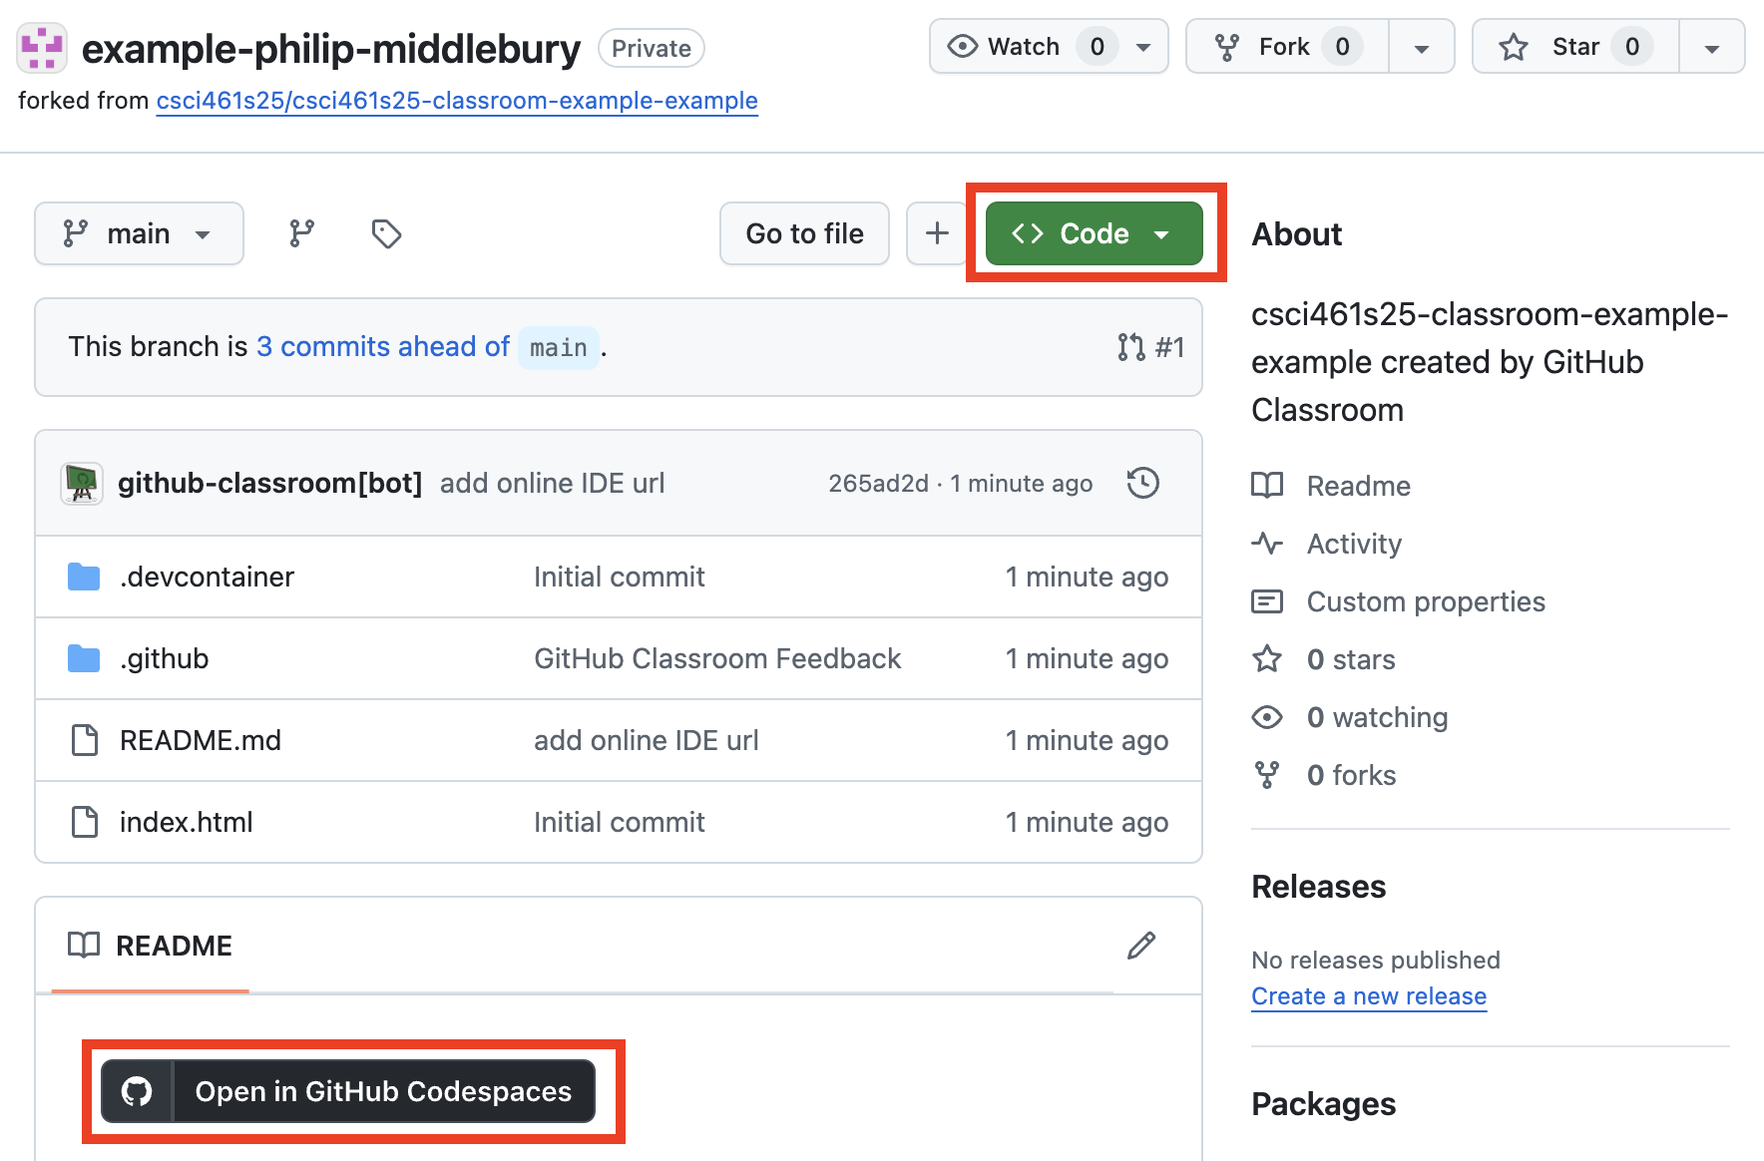This screenshot has height=1161, width=1764.
Task: Click the repository avatar icon
Action: (x=42, y=48)
